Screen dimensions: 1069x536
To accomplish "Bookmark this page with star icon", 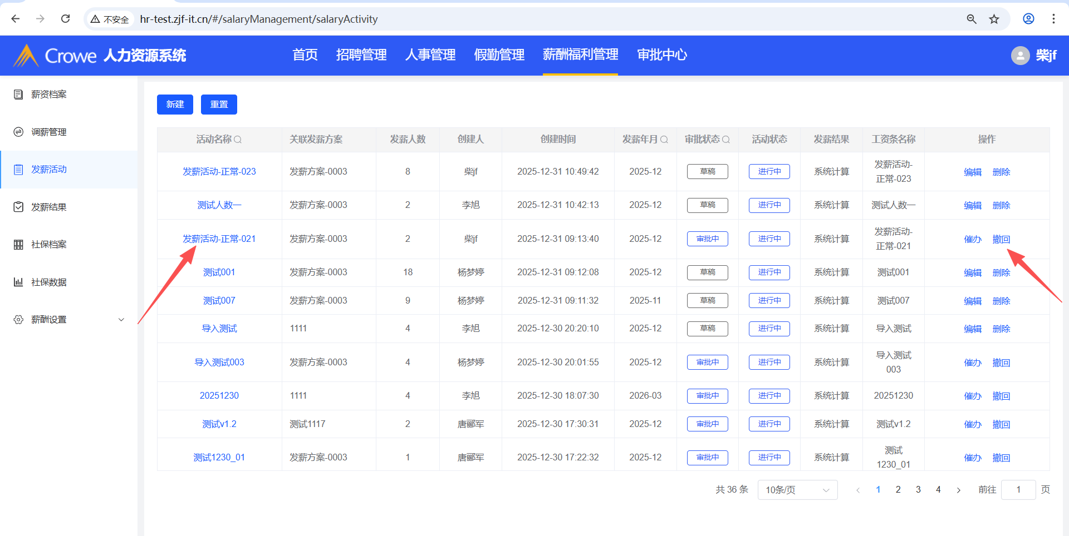I will click(994, 19).
